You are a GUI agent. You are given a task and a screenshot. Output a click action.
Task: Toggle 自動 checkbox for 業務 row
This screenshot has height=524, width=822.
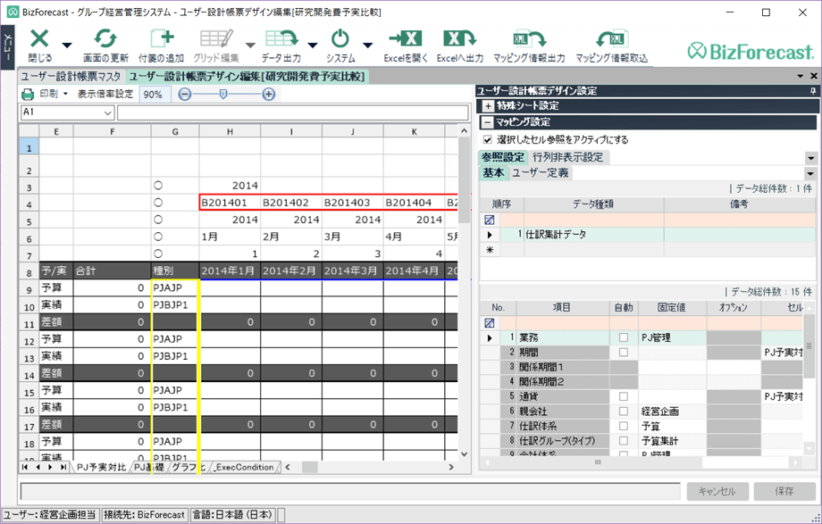pos(624,337)
